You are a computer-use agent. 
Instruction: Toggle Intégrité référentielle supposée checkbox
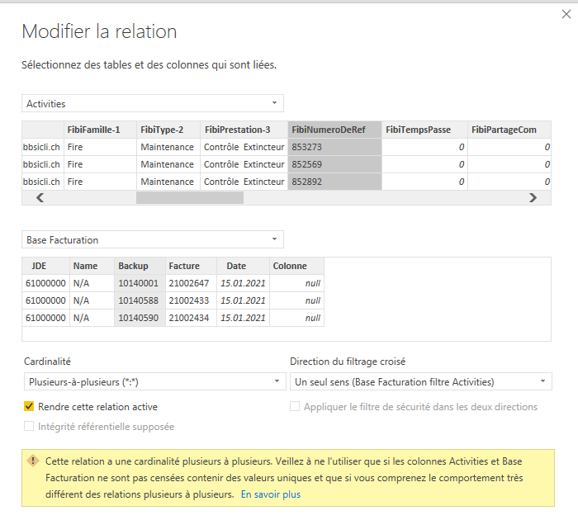(x=29, y=427)
